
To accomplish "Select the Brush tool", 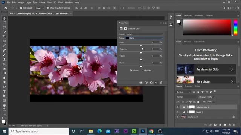I will coord(4,55).
